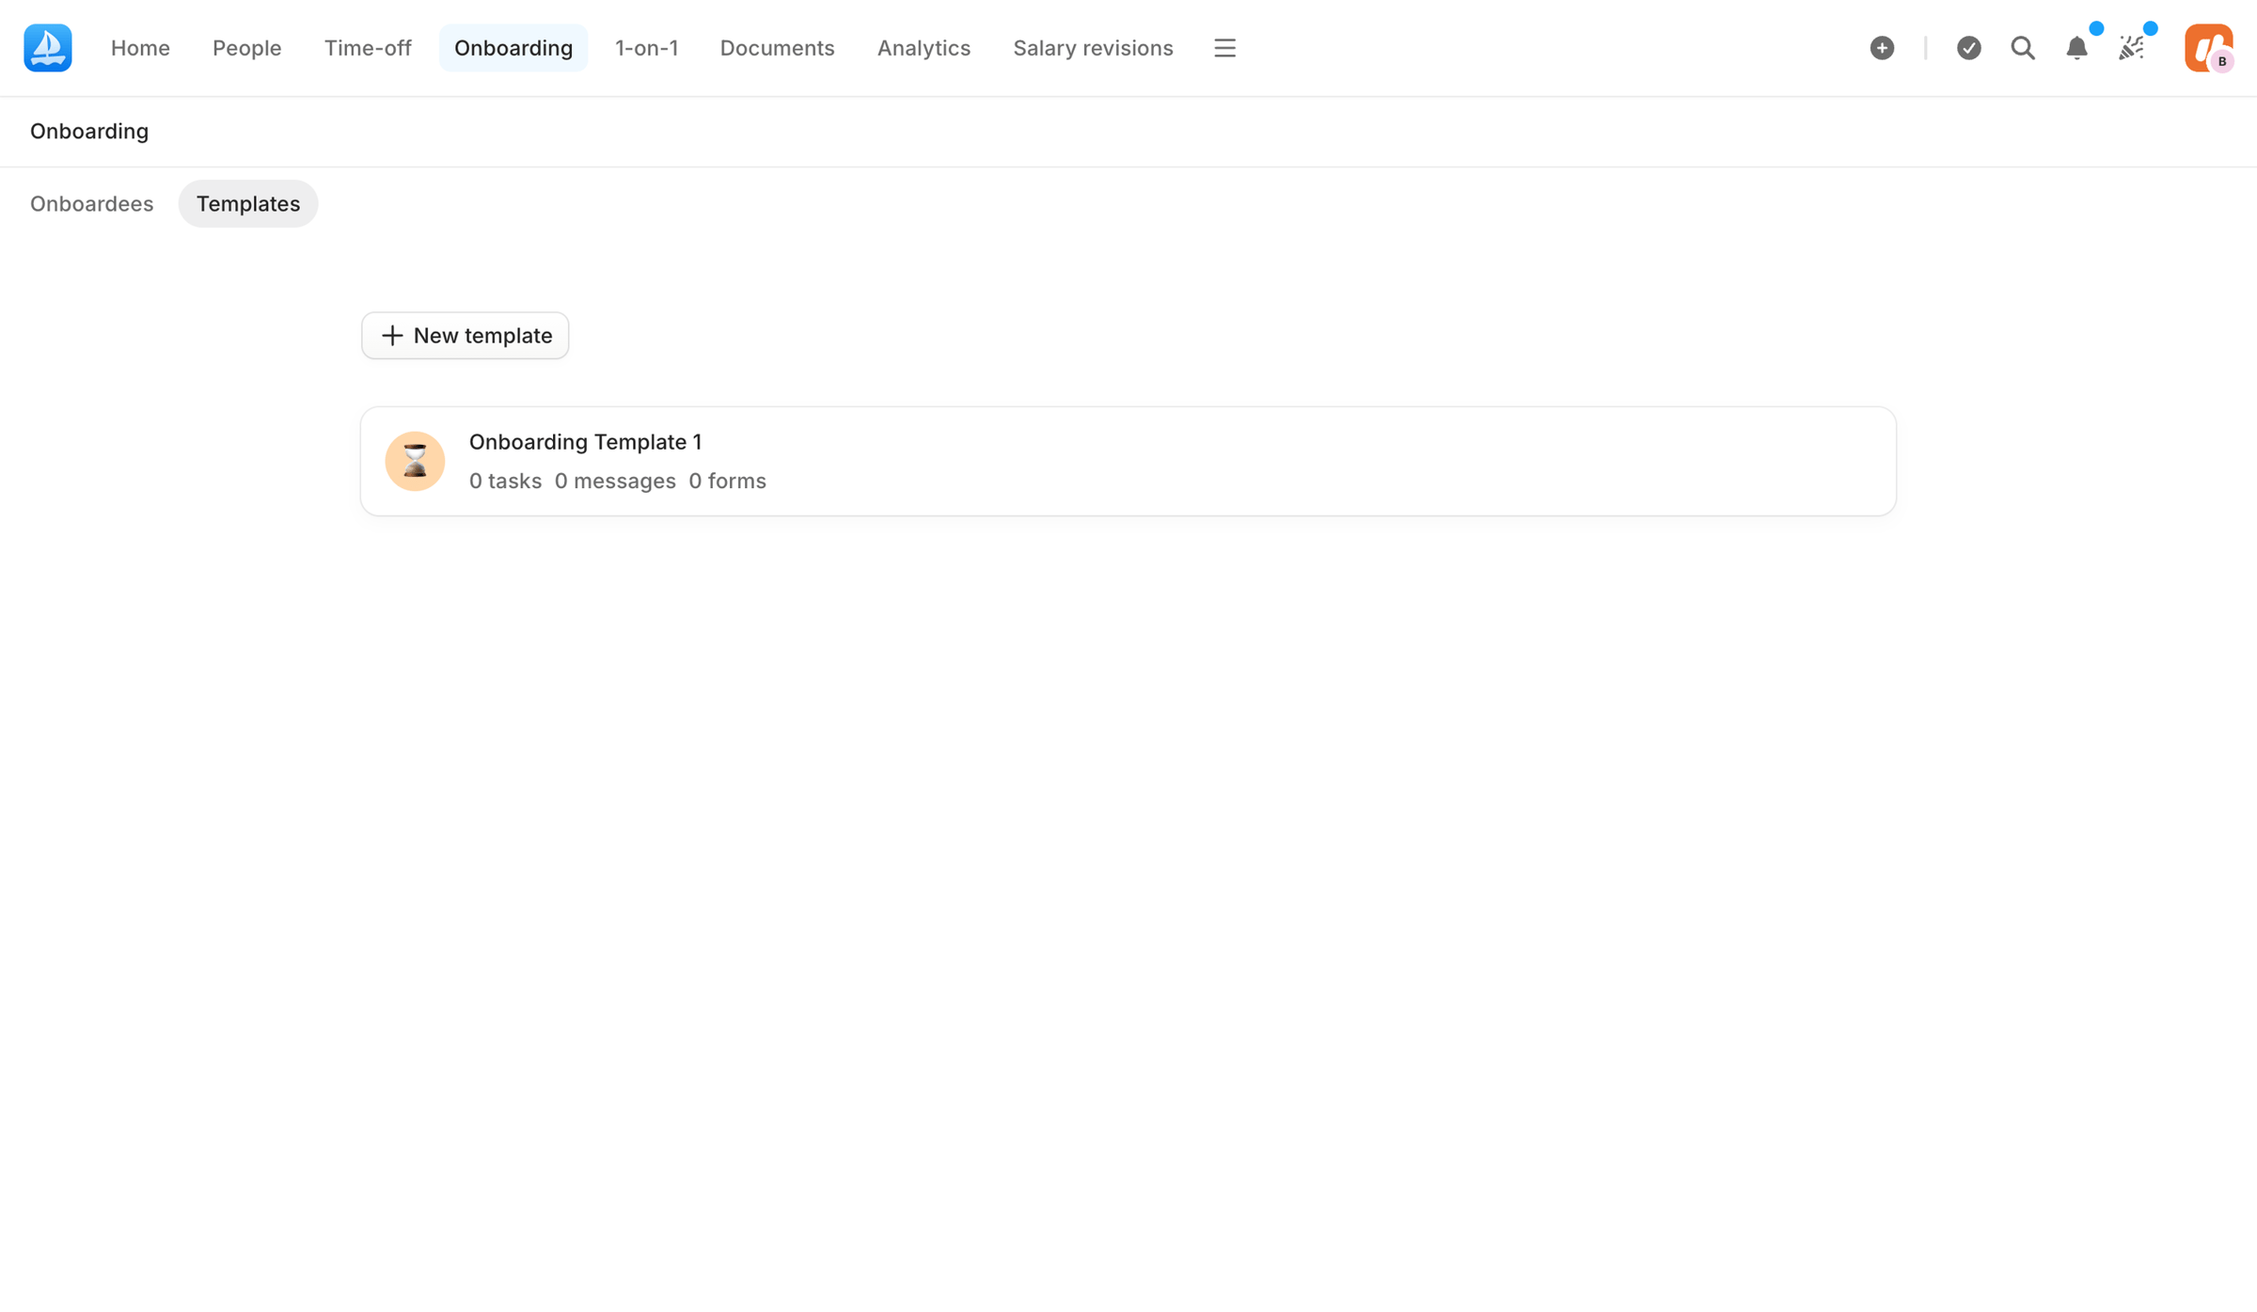Click the New template button
Screen dimensions: 2257x1312
pyautogui.click(x=466, y=336)
